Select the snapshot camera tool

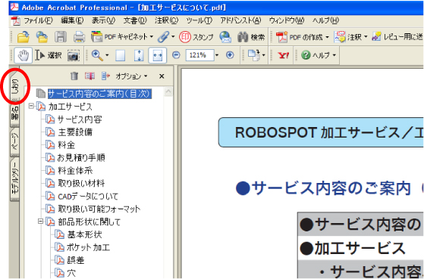pyautogui.click(x=74, y=55)
